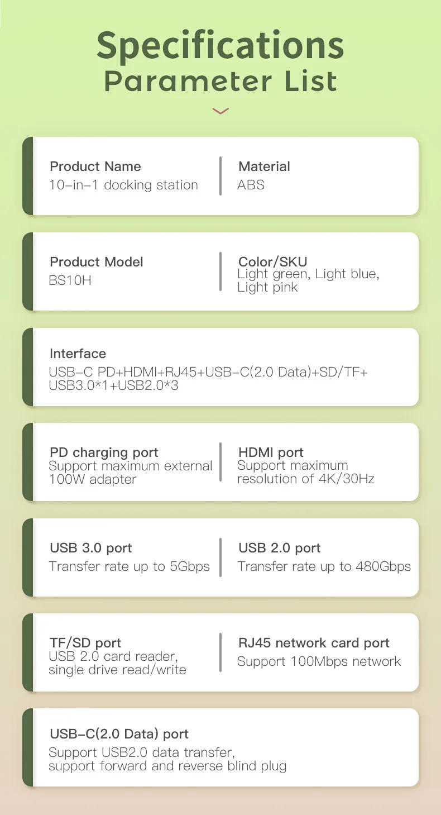Click the Material ABS entry
The image size is (441, 815).
pyautogui.click(x=264, y=176)
